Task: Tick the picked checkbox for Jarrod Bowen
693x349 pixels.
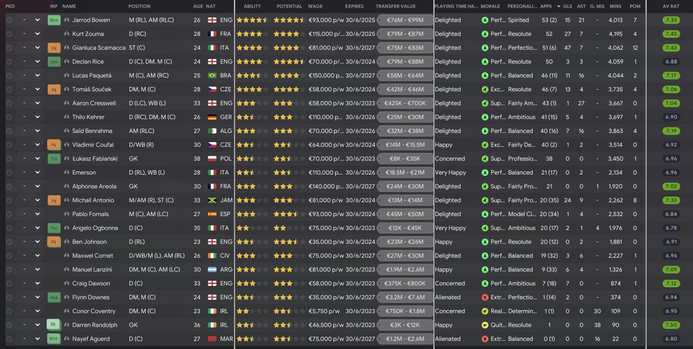Action: 9,20
